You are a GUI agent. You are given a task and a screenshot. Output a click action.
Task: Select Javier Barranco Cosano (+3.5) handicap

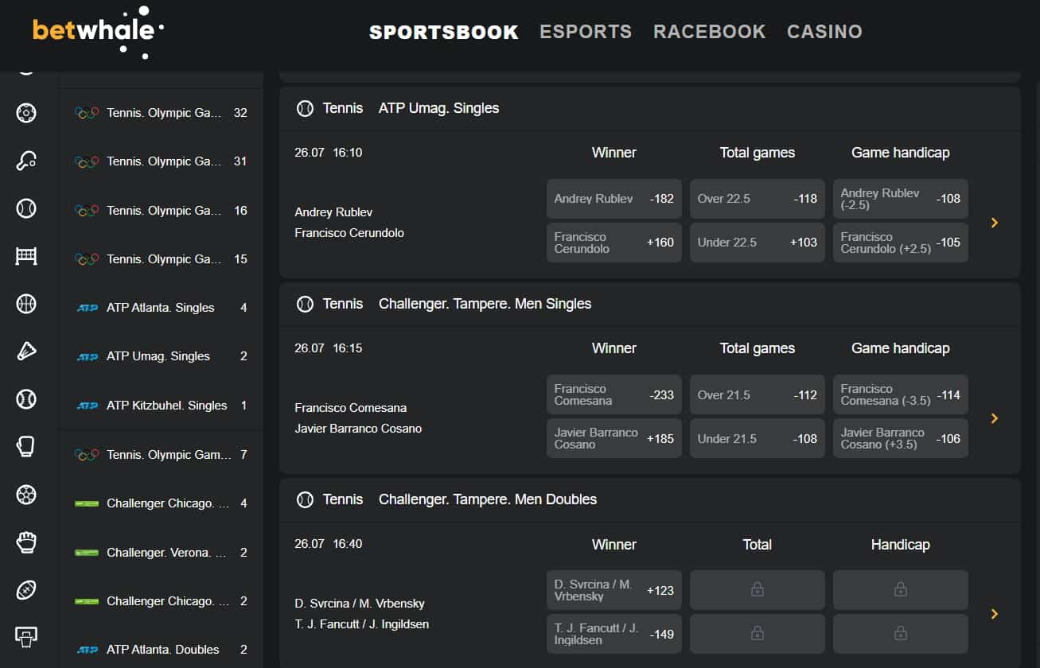(901, 438)
